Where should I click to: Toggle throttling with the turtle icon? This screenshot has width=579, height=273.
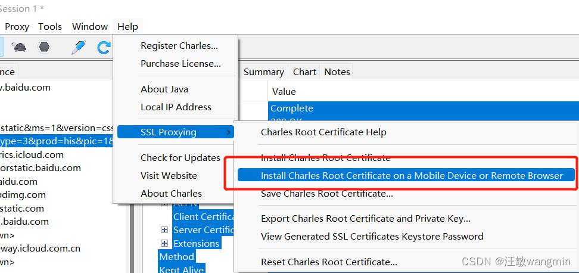click(18, 47)
